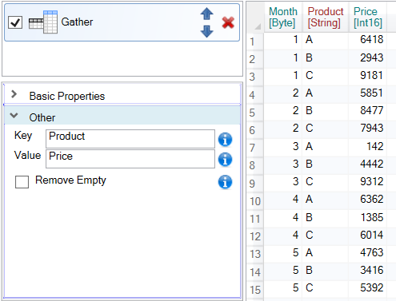
Task: Select the Gather step label
Action: point(77,22)
